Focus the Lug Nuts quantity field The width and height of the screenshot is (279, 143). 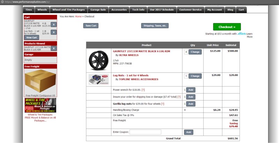[x=186, y=76]
